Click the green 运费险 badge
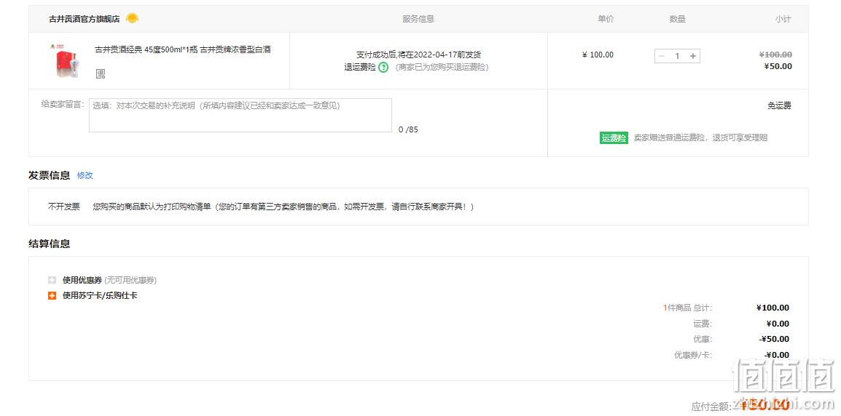The image size is (841, 416). 614,138
